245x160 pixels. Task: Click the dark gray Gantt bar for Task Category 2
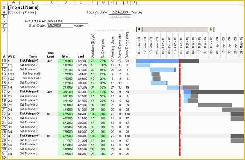point(218,92)
